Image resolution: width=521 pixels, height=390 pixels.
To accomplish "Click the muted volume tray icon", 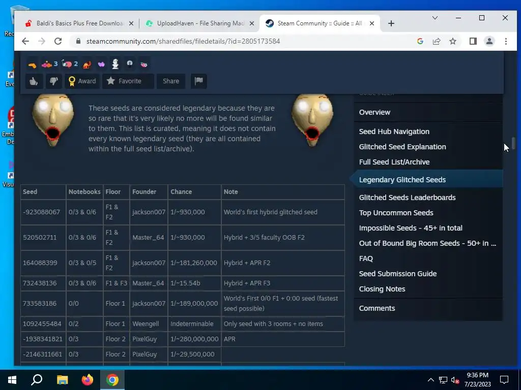I will tap(455, 380).
